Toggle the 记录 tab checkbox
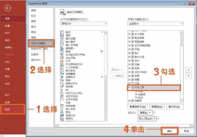The image size is (197, 137). (x=133, y=83)
